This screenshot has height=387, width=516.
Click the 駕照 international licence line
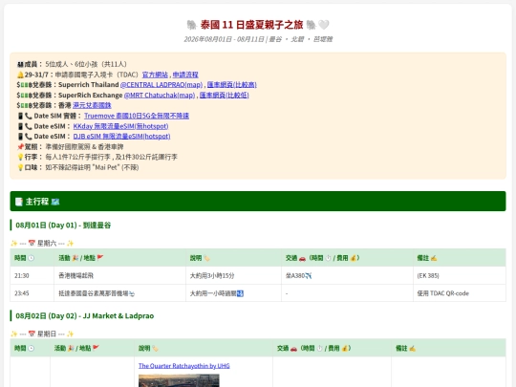coord(70,147)
